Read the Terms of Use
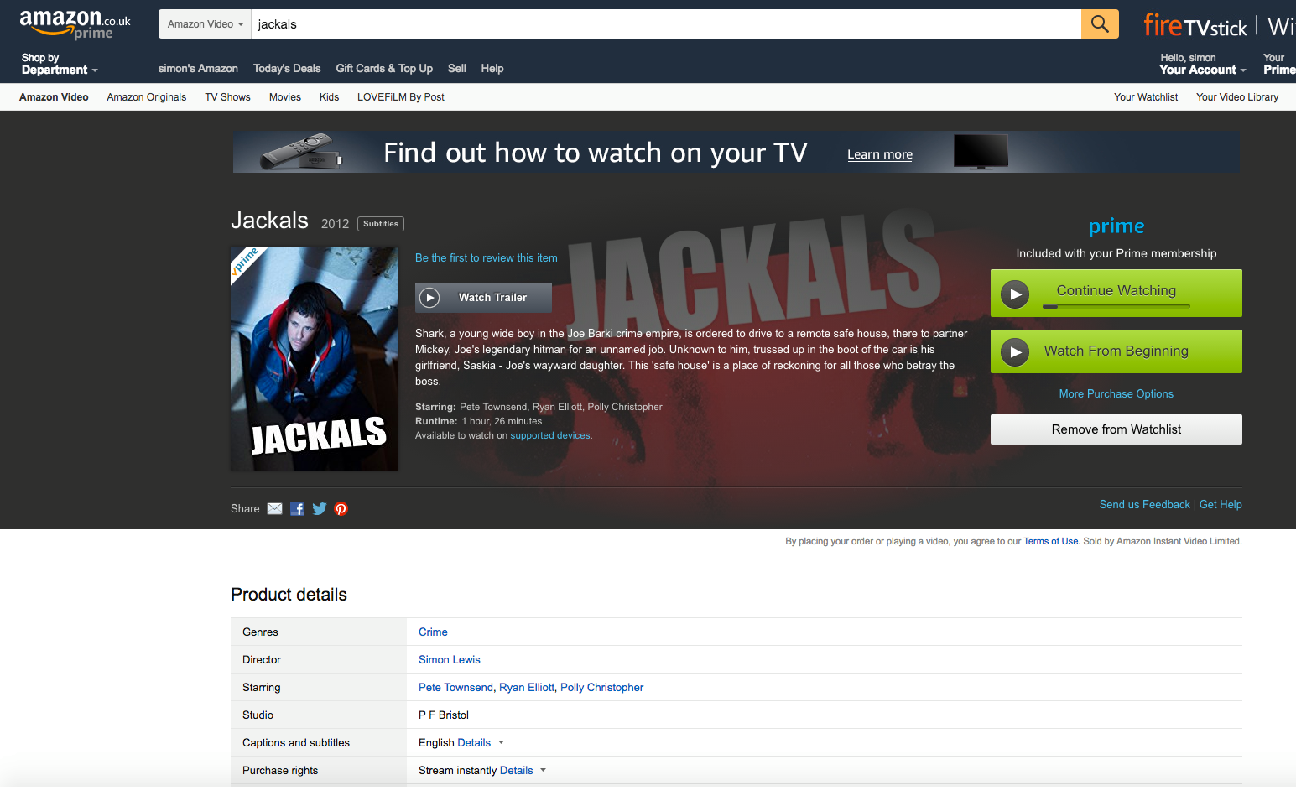The width and height of the screenshot is (1296, 801). [x=1050, y=542]
